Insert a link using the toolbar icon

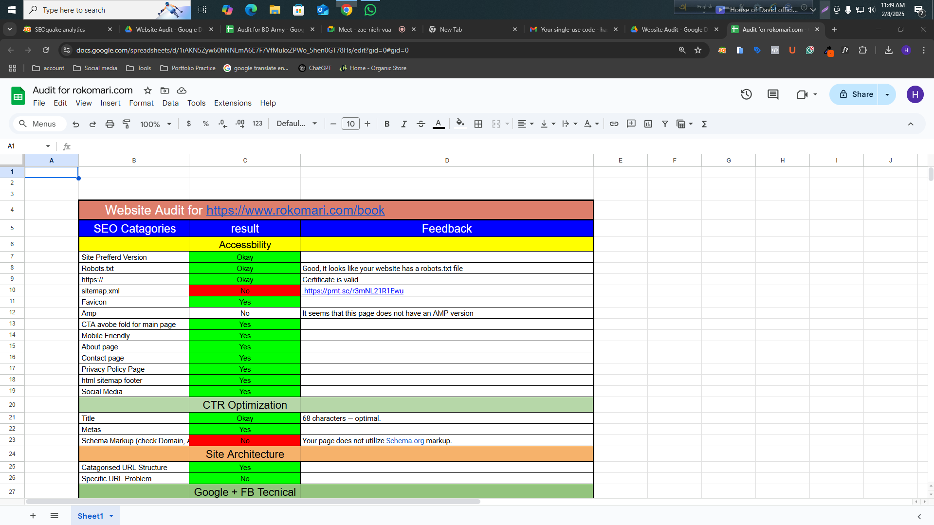click(614, 124)
